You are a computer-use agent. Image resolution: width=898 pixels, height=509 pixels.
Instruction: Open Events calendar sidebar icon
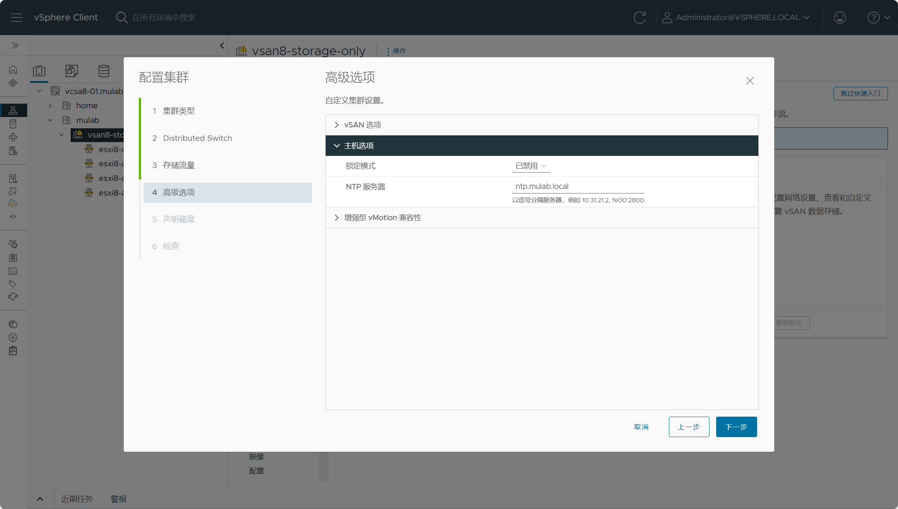(x=13, y=271)
